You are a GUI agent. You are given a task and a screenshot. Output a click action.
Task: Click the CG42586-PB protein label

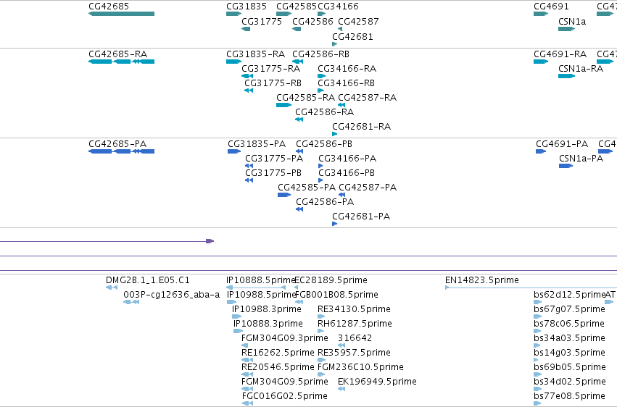[324, 144]
